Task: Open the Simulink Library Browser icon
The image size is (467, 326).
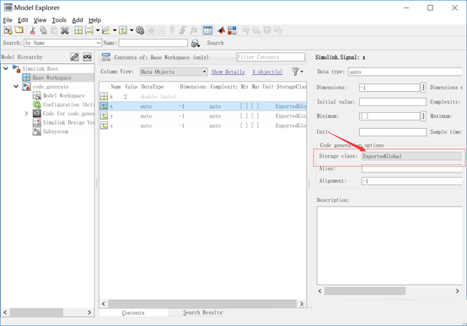Action: (232, 30)
